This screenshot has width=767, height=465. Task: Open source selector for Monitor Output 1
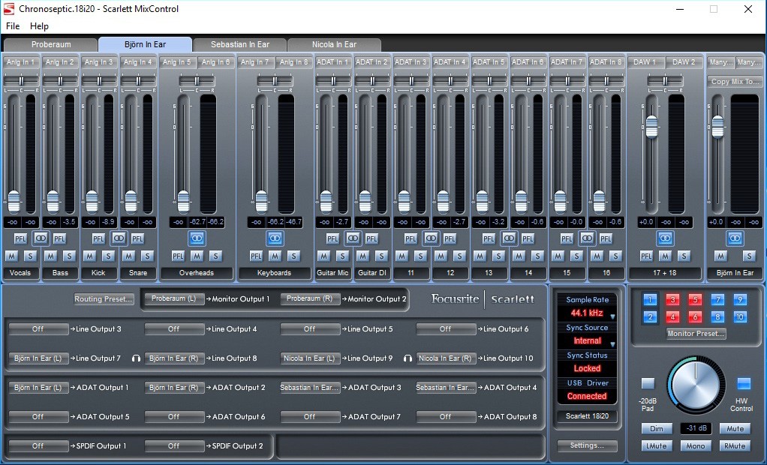173,298
